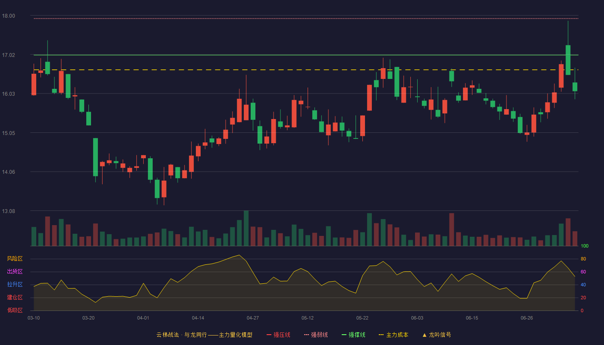Select the 低吸区 zone label
This screenshot has height=345, width=604.
tap(15, 310)
